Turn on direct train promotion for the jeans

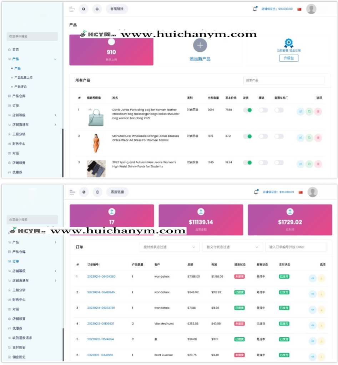click(279, 162)
